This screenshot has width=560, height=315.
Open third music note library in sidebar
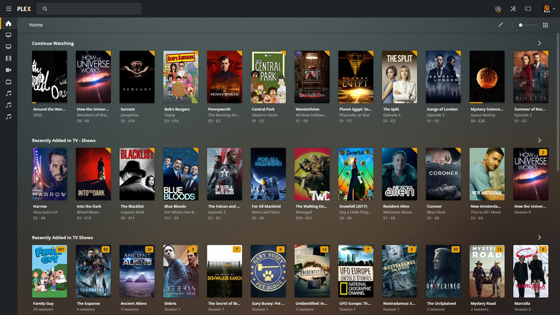[x=8, y=116]
